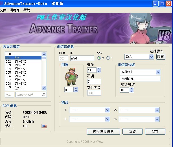Open the 训练家 menu
Image resolution: width=173 pixels, height=147 pixels.
(15, 10)
